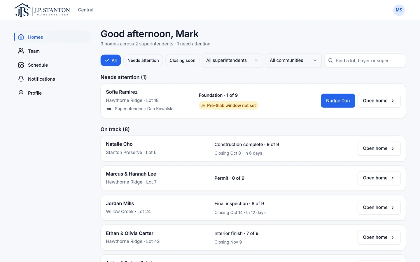Open home for Ethan & Olivia Carter
This screenshot has height=262, width=420.
coord(379,237)
